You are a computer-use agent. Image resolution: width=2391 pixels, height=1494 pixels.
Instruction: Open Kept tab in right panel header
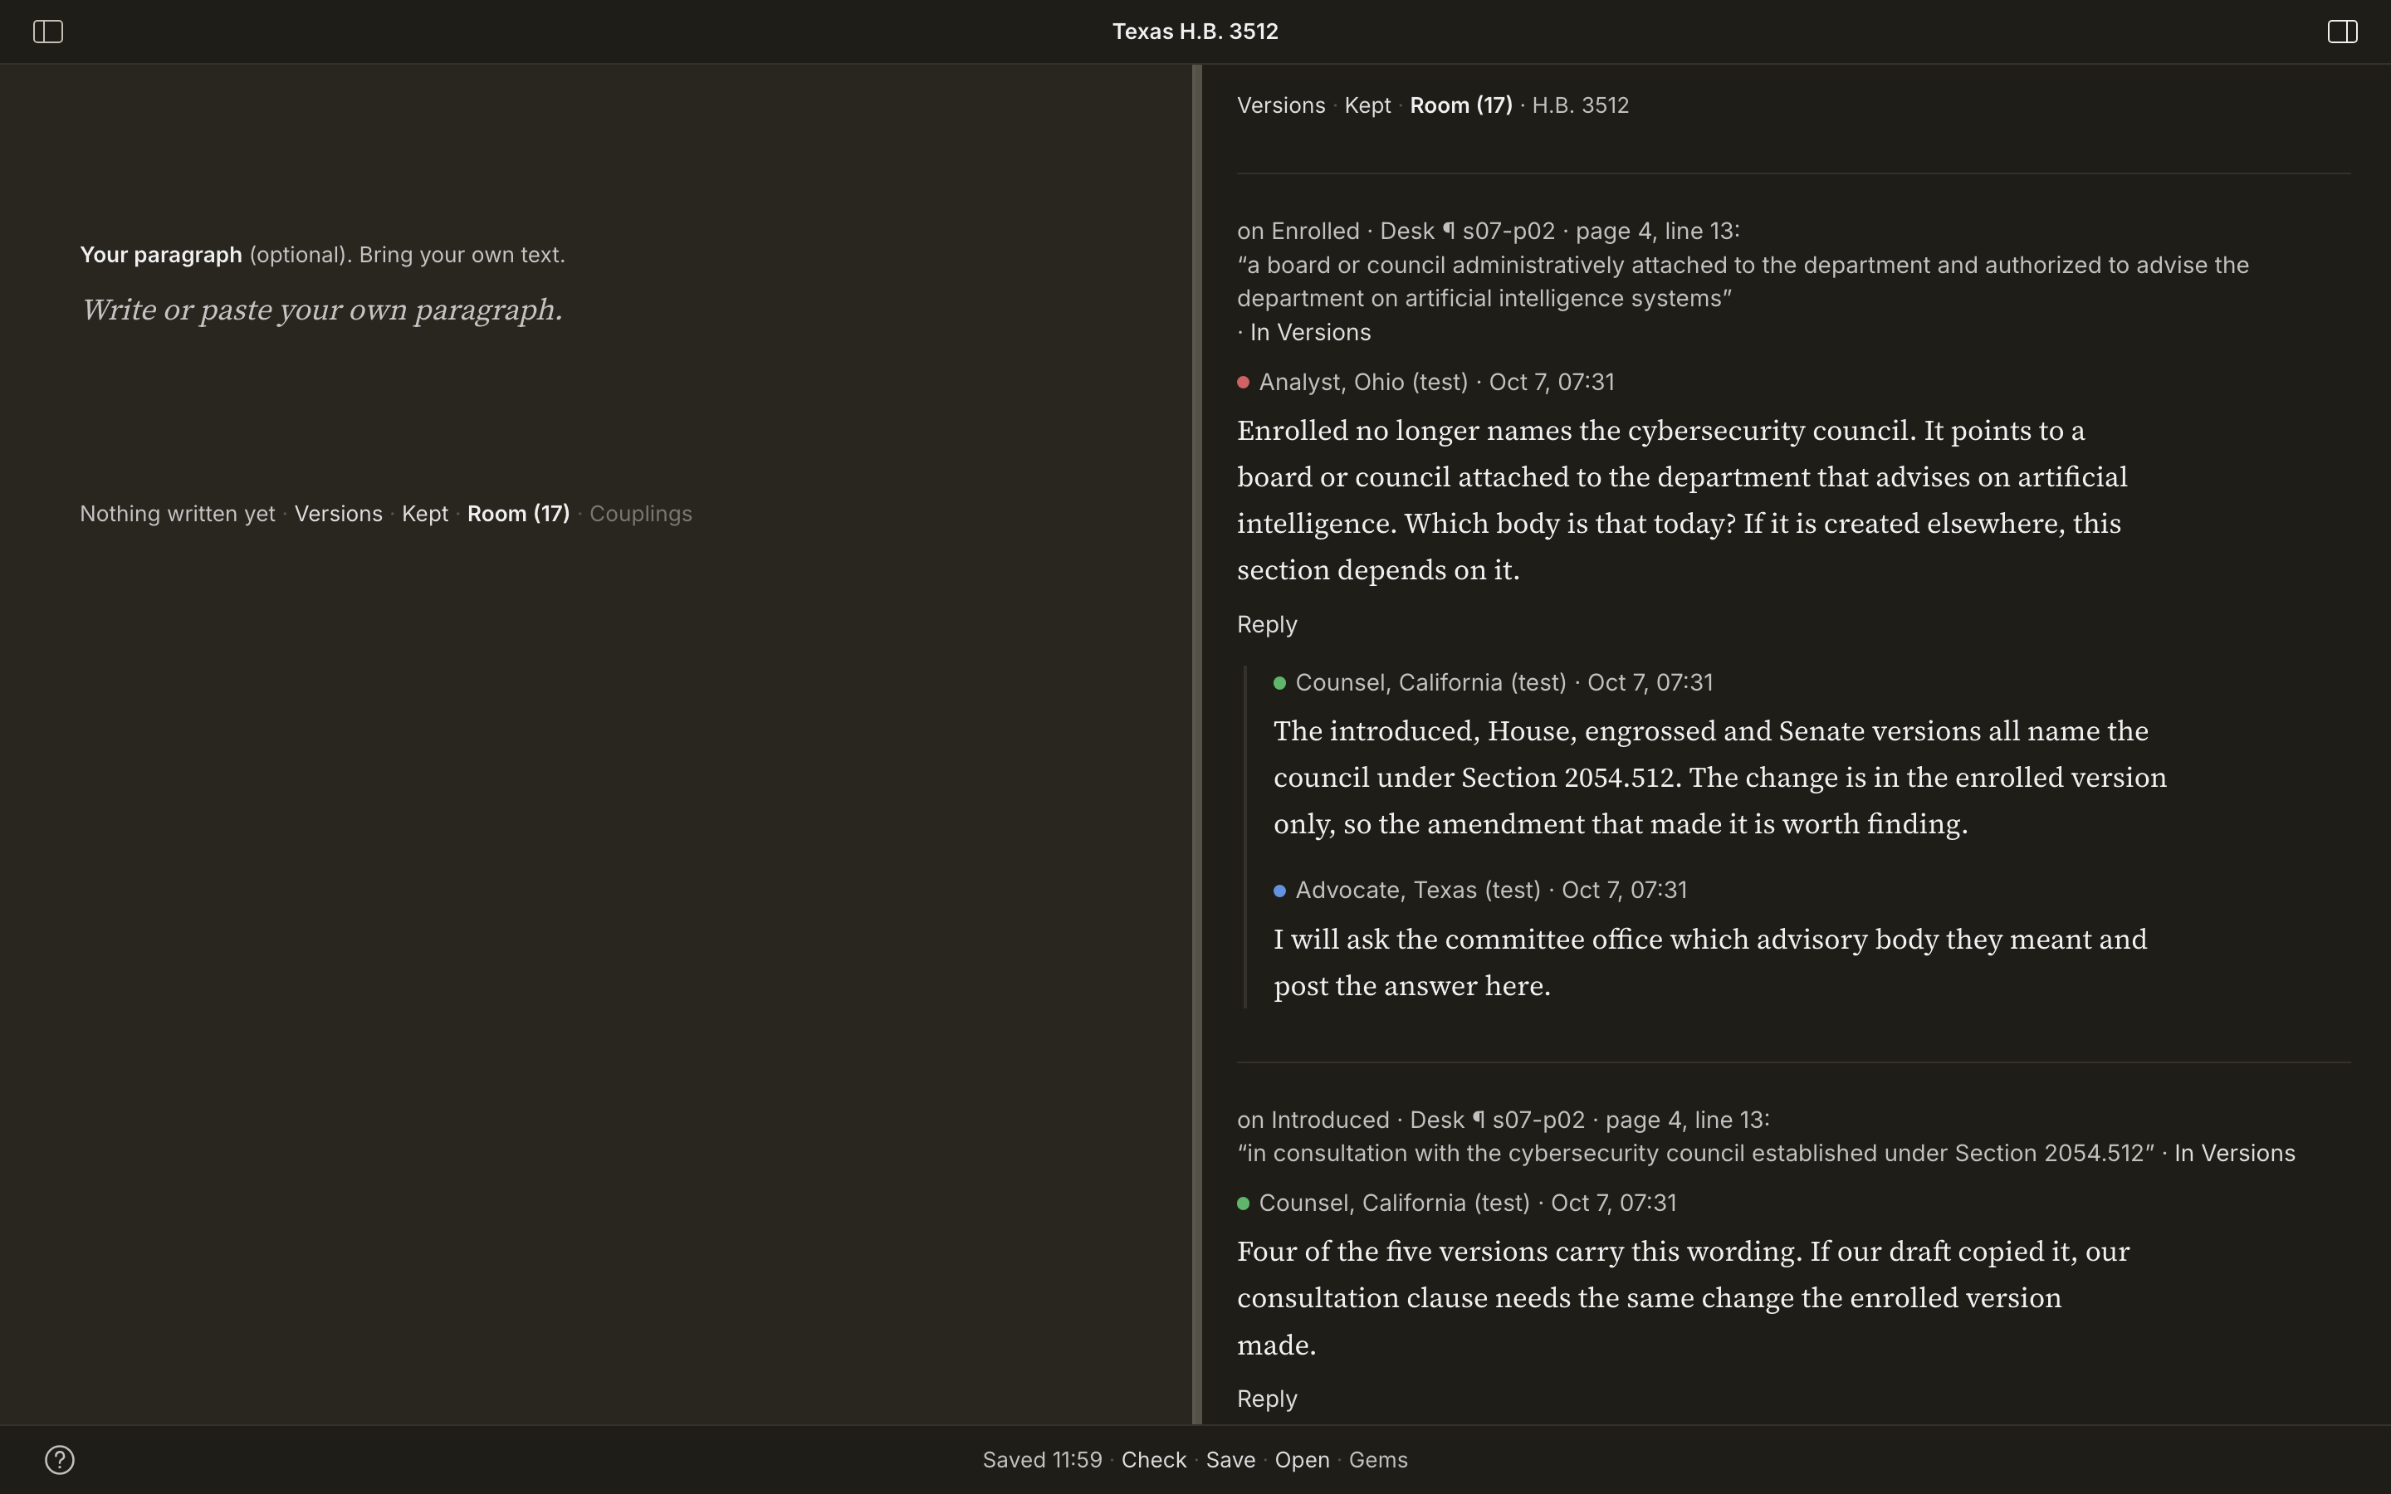tap(1367, 105)
